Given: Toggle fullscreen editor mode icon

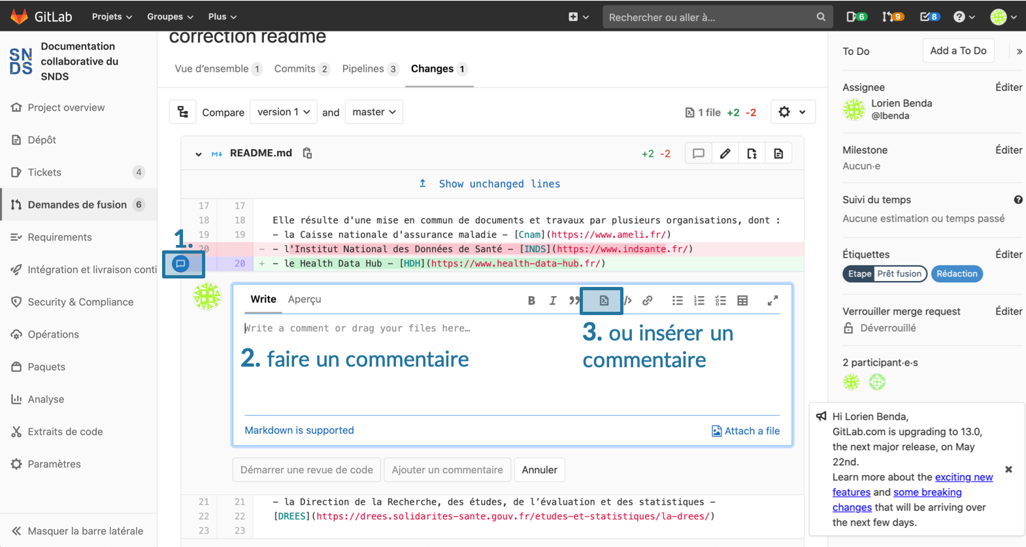Looking at the screenshot, I should [772, 301].
